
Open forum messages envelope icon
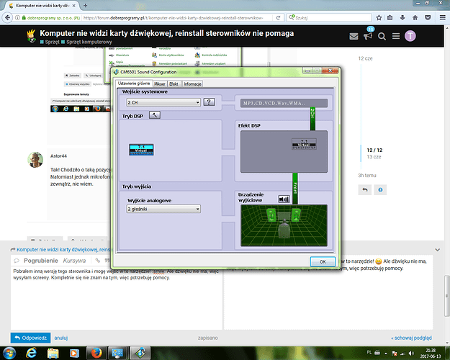click(x=354, y=37)
